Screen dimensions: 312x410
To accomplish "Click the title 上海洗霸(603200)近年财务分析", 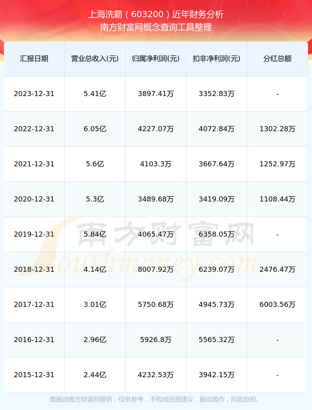I will pos(156,14).
